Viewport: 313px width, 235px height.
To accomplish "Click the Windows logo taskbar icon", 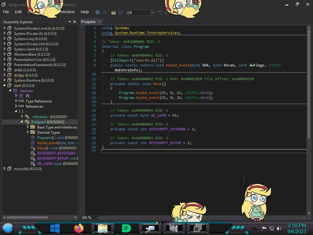I will (x=55, y=228).
